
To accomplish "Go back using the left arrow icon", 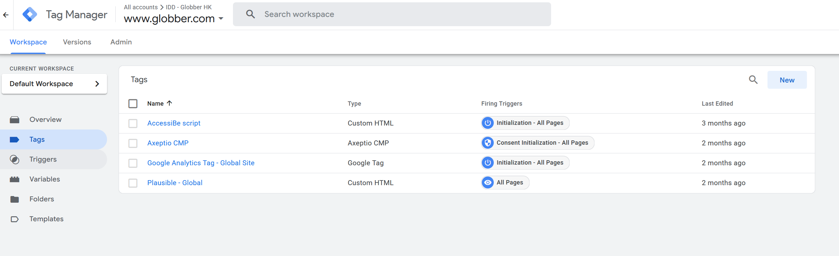I will [6, 15].
